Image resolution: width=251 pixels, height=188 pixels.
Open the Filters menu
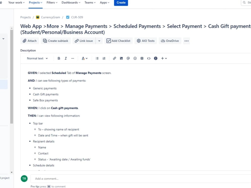(x=52, y=3)
